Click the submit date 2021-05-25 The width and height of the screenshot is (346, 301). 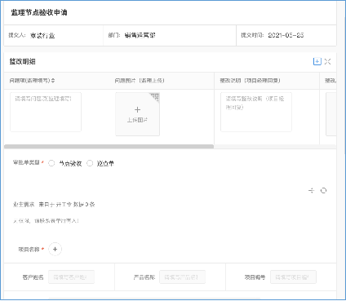point(286,35)
